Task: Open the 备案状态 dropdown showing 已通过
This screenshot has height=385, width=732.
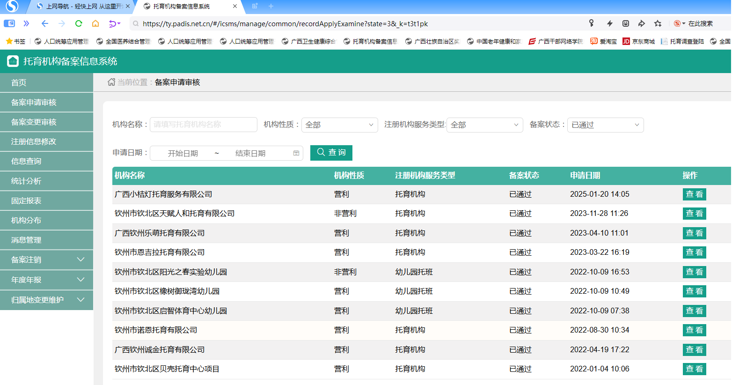Action: click(605, 125)
